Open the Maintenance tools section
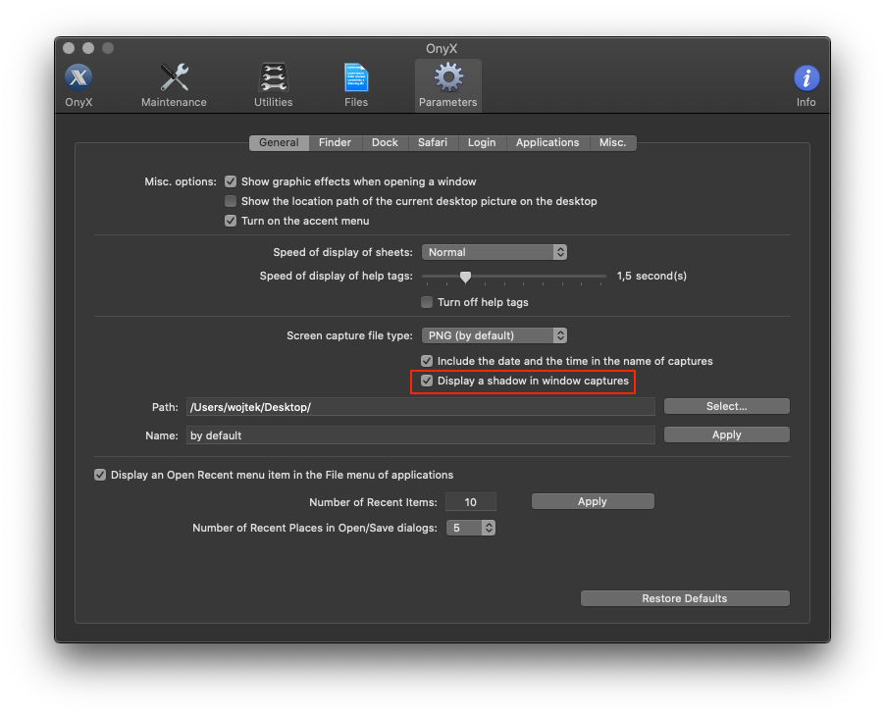This screenshot has height=715, width=885. point(174,85)
